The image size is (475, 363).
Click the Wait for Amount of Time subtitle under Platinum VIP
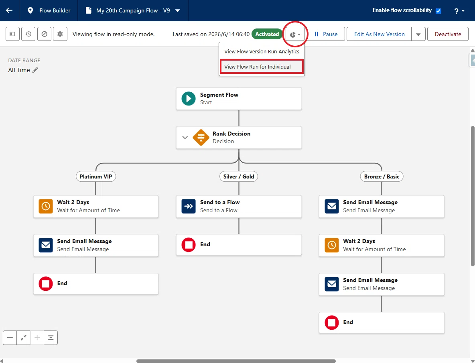pos(88,210)
